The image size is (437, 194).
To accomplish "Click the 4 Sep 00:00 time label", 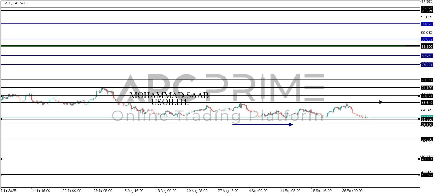I will point(258,190).
